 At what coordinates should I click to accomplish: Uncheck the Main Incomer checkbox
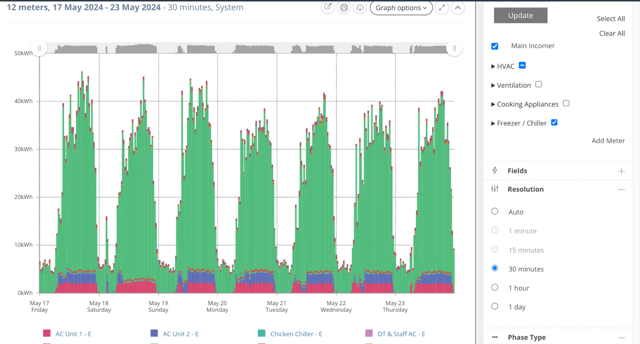coord(495,46)
